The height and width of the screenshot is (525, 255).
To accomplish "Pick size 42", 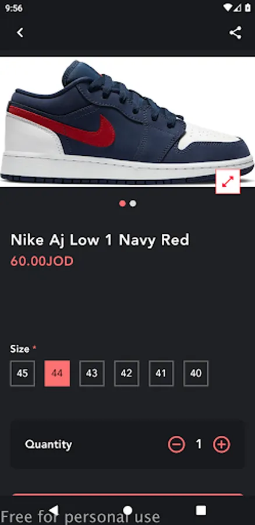I will click(x=127, y=373).
